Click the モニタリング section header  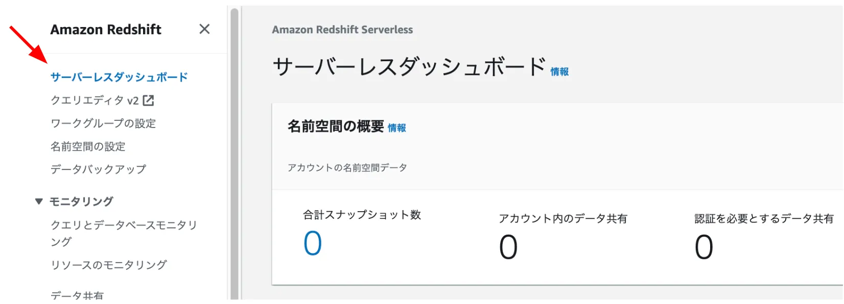click(81, 201)
